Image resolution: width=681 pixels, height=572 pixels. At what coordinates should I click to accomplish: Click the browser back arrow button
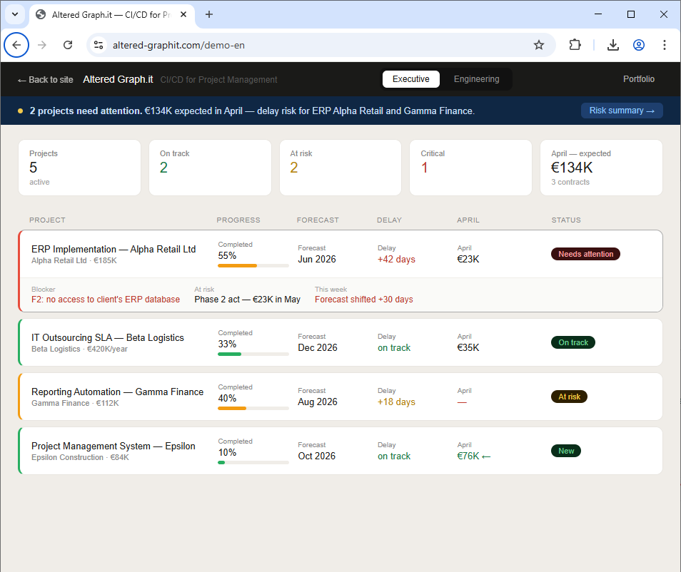(x=16, y=45)
